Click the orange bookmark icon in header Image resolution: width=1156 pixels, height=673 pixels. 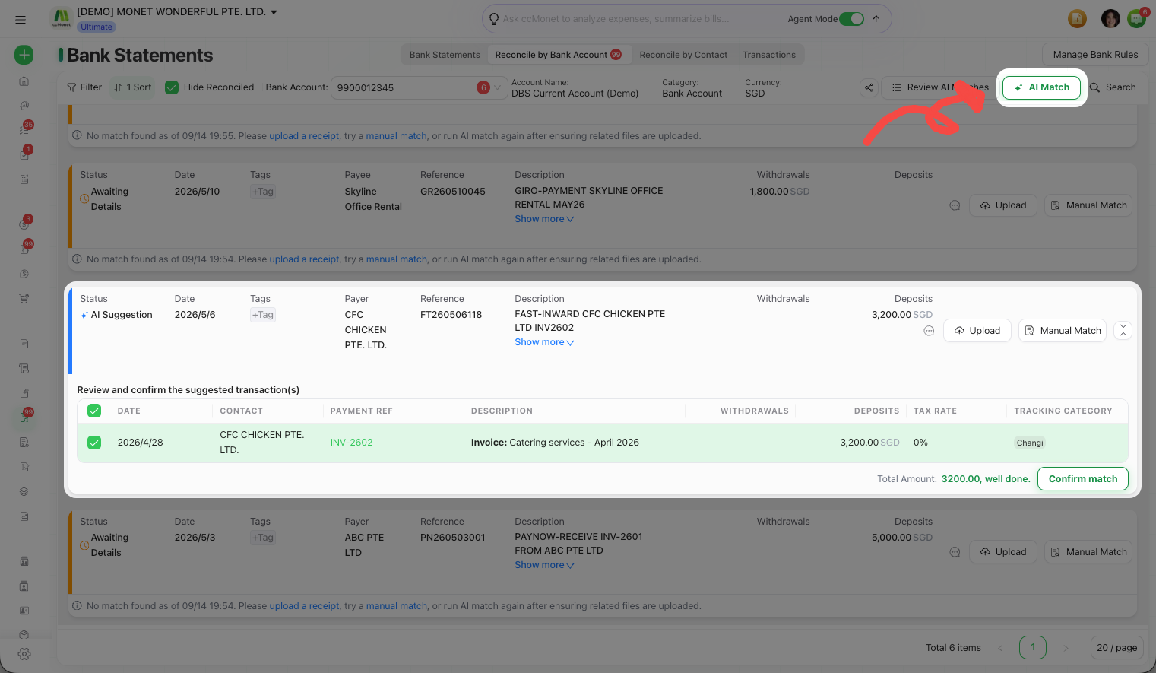(x=1077, y=19)
